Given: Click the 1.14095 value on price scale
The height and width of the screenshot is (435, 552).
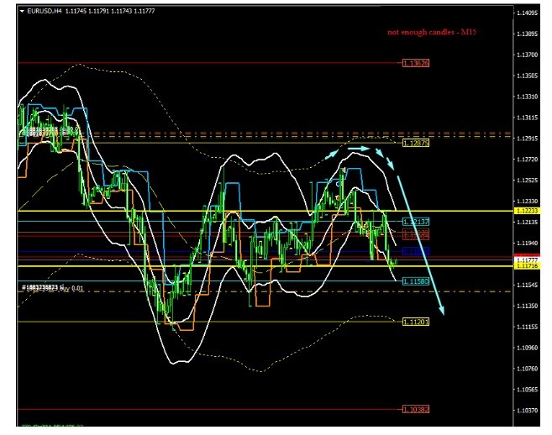Looking at the screenshot, I should coord(528,13).
